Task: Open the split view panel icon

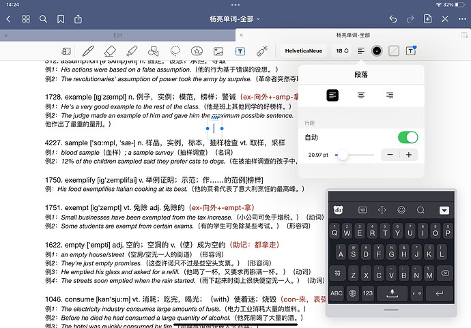Action: pos(464,35)
